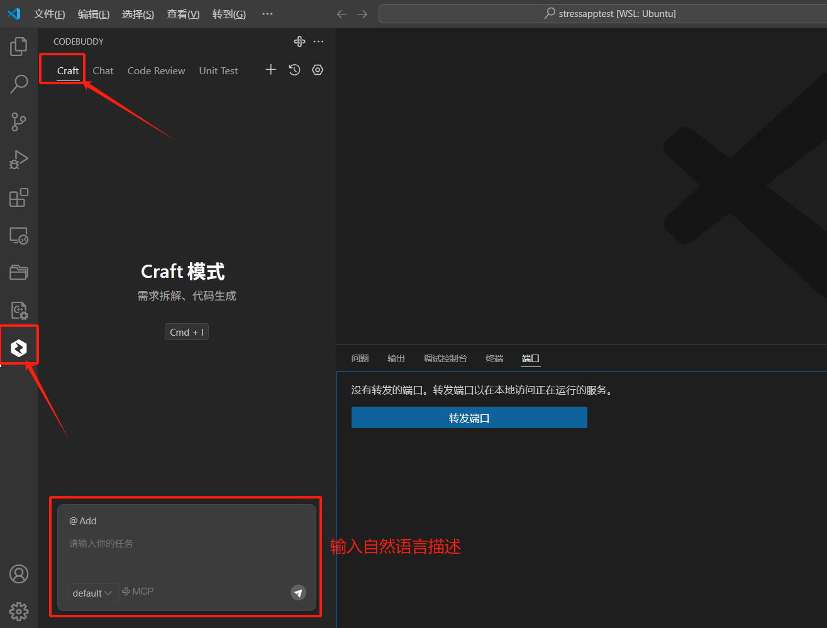Click the 没有转发的端口 description text
The image size is (827, 628).
tap(482, 390)
